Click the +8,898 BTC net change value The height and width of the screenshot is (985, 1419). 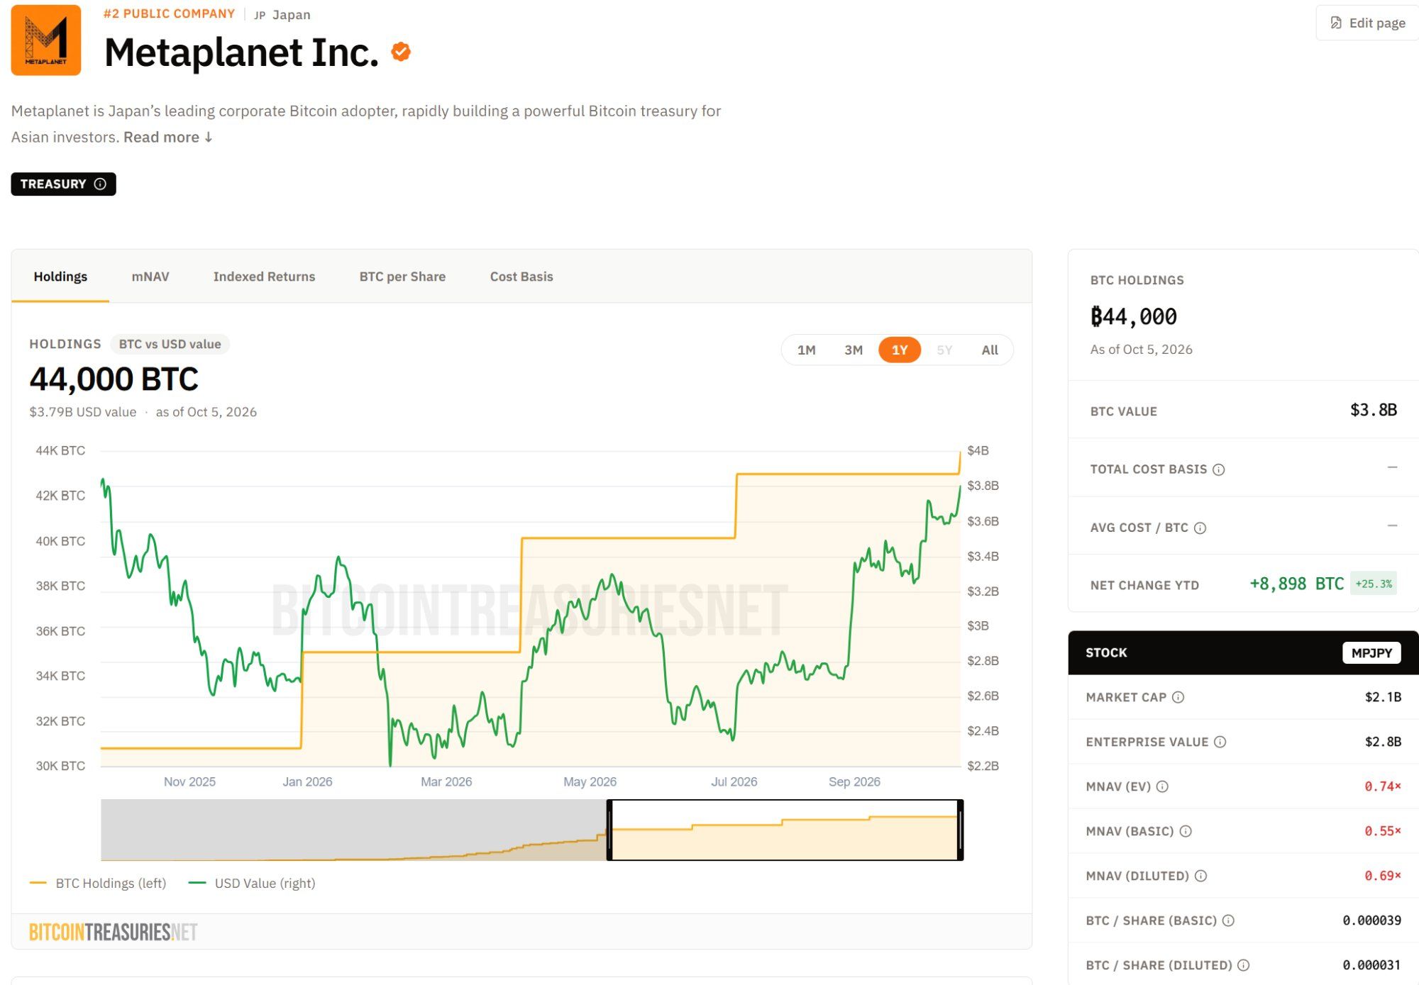coord(1297,584)
